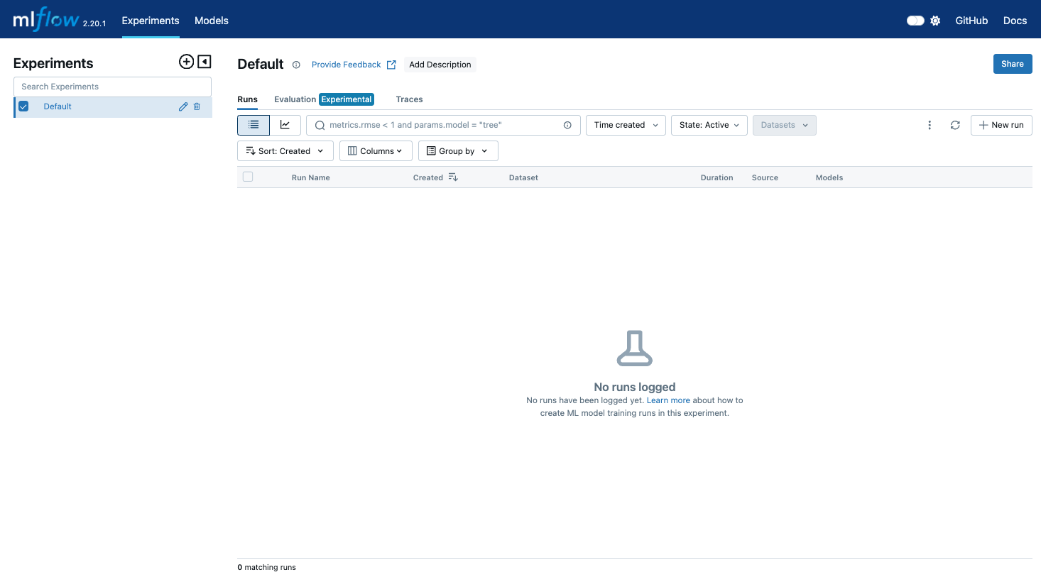Refresh the runs list
The width and height of the screenshot is (1041, 582).
pyautogui.click(x=955, y=125)
